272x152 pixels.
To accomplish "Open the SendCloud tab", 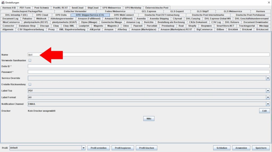I will [x=78, y=8].
